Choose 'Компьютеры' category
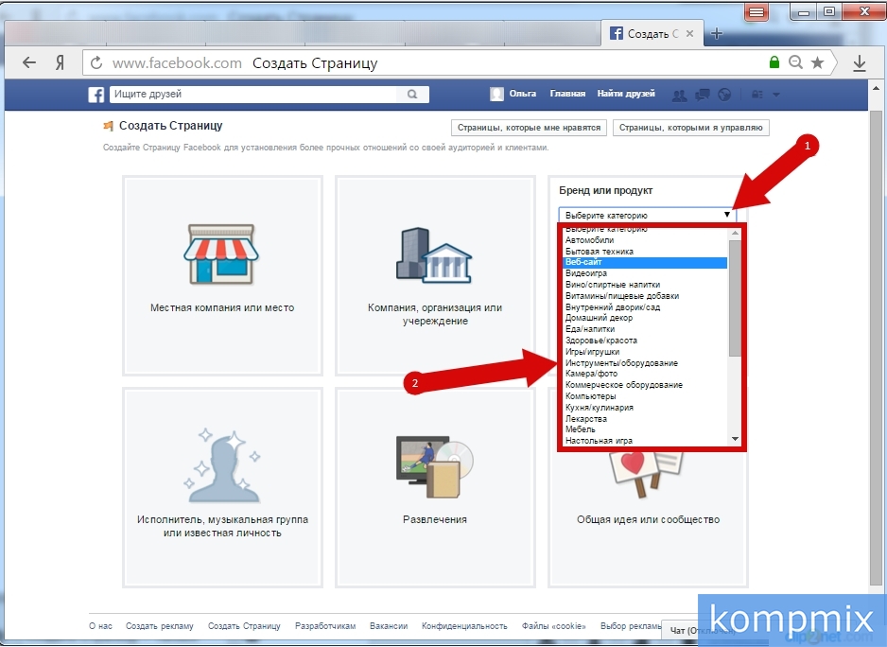The image size is (887, 647). click(x=646, y=396)
